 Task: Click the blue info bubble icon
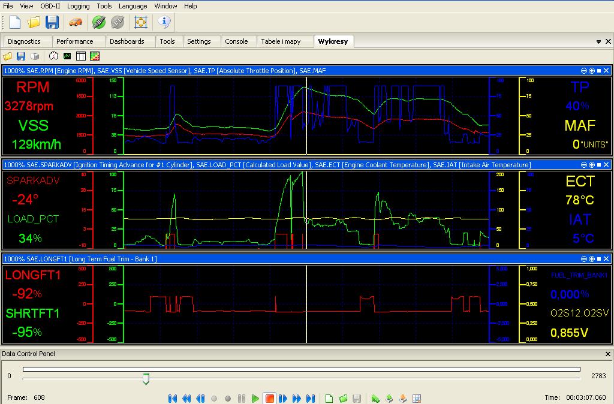pos(164,22)
